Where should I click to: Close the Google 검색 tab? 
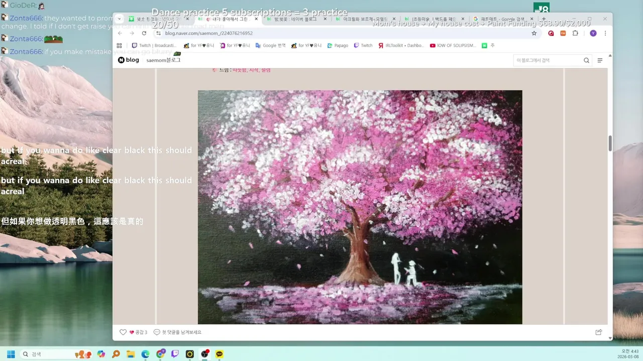pyautogui.click(x=532, y=19)
